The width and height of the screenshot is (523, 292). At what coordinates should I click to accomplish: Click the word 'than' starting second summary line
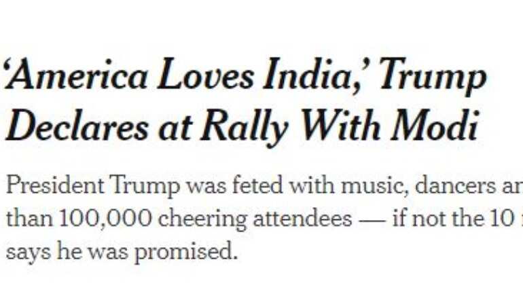pyautogui.click(x=29, y=219)
